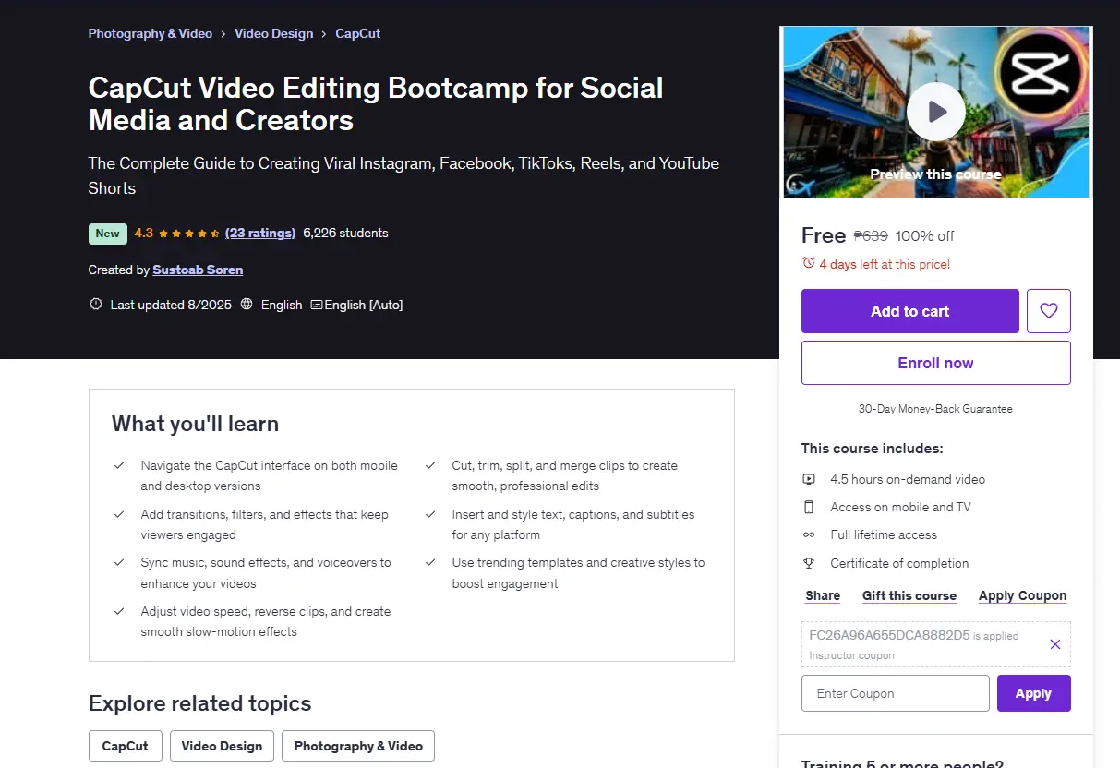Click the globe language icon

(x=247, y=304)
